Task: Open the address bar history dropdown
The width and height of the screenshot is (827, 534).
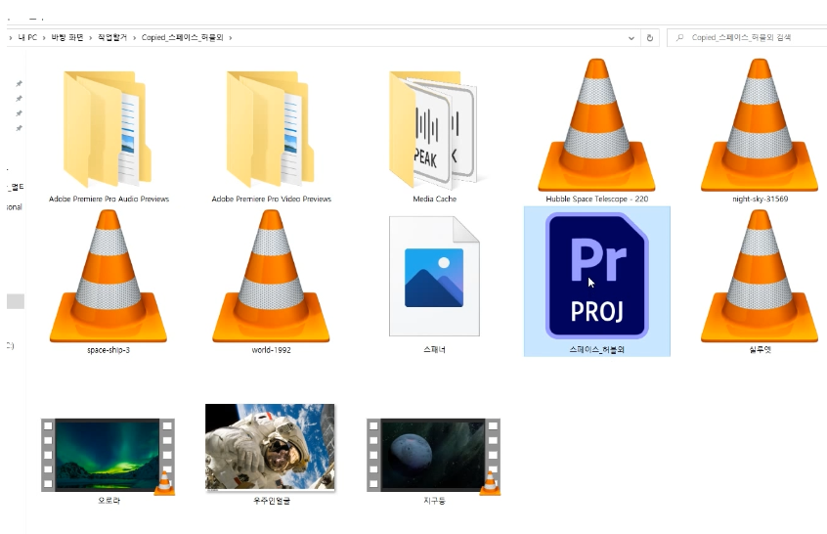Action: [x=631, y=38]
